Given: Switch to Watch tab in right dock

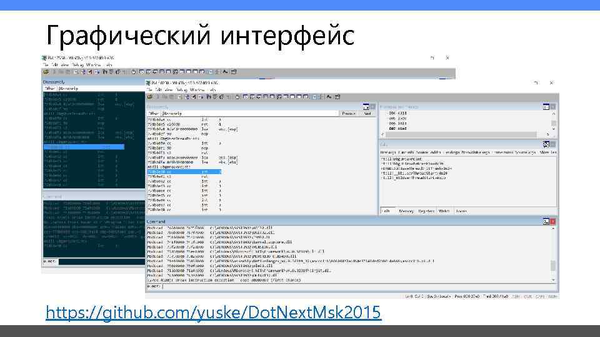Looking at the screenshot, I should pyautogui.click(x=444, y=211).
